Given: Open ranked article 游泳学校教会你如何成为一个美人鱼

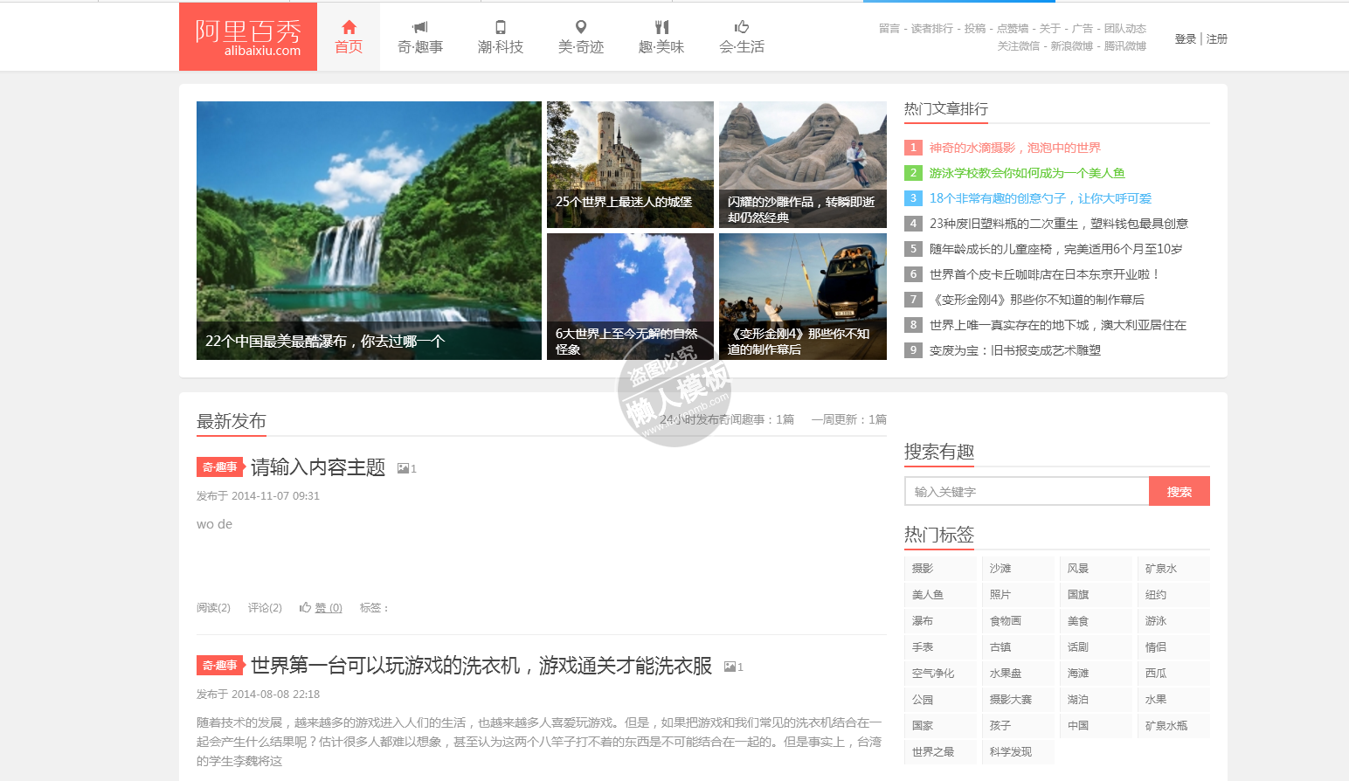Looking at the screenshot, I should click(x=1027, y=174).
